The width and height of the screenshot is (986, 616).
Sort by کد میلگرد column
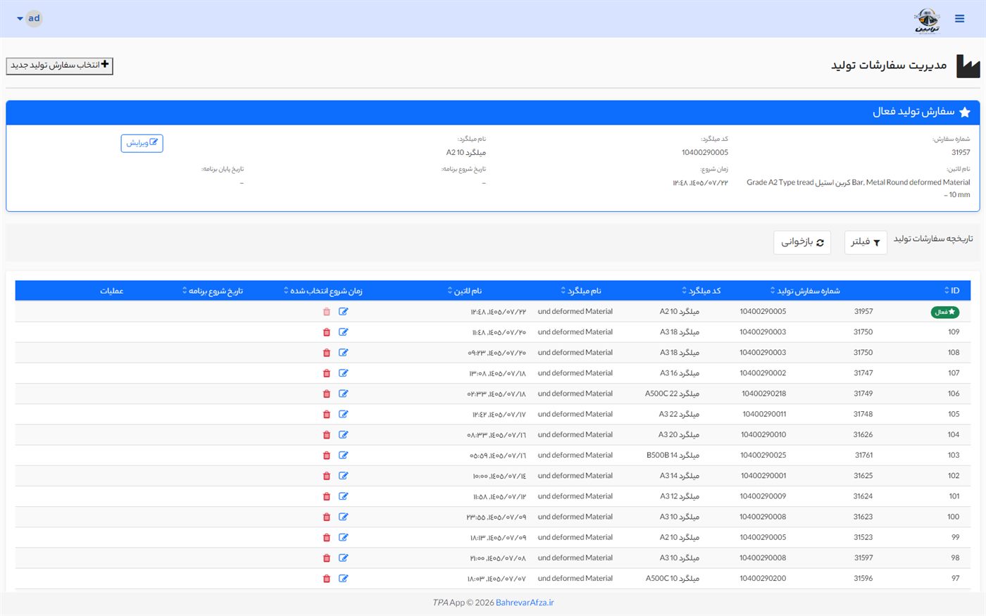click(701, 291)
